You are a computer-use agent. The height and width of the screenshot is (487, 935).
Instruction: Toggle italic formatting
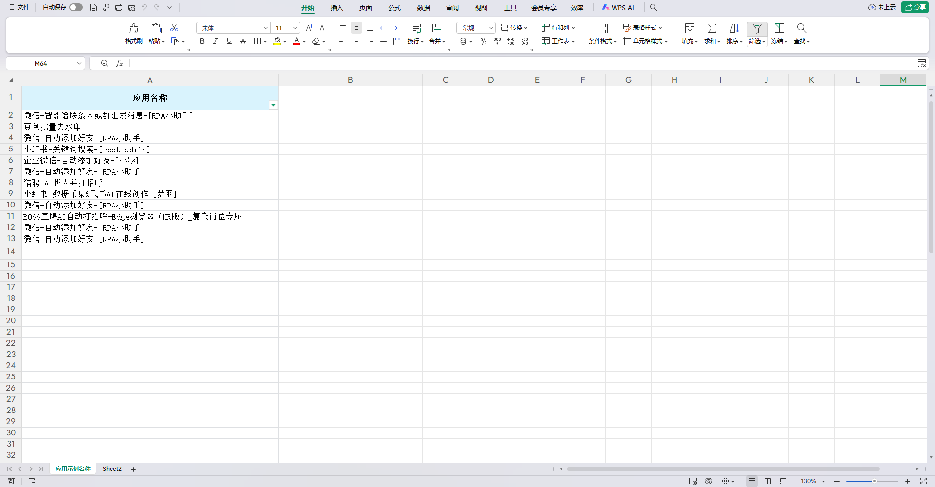click(x=216, y=41)
